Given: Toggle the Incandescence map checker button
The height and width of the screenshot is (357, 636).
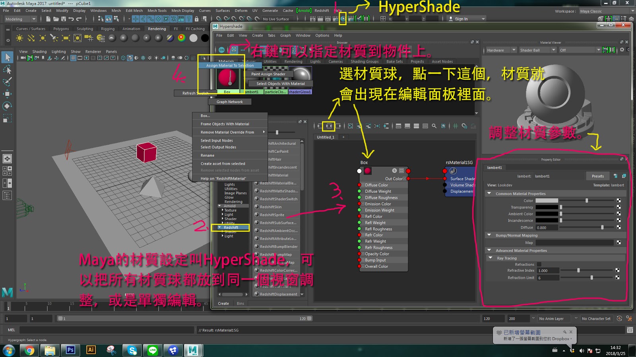Looking at the screenshot, I should pos(619,221).
